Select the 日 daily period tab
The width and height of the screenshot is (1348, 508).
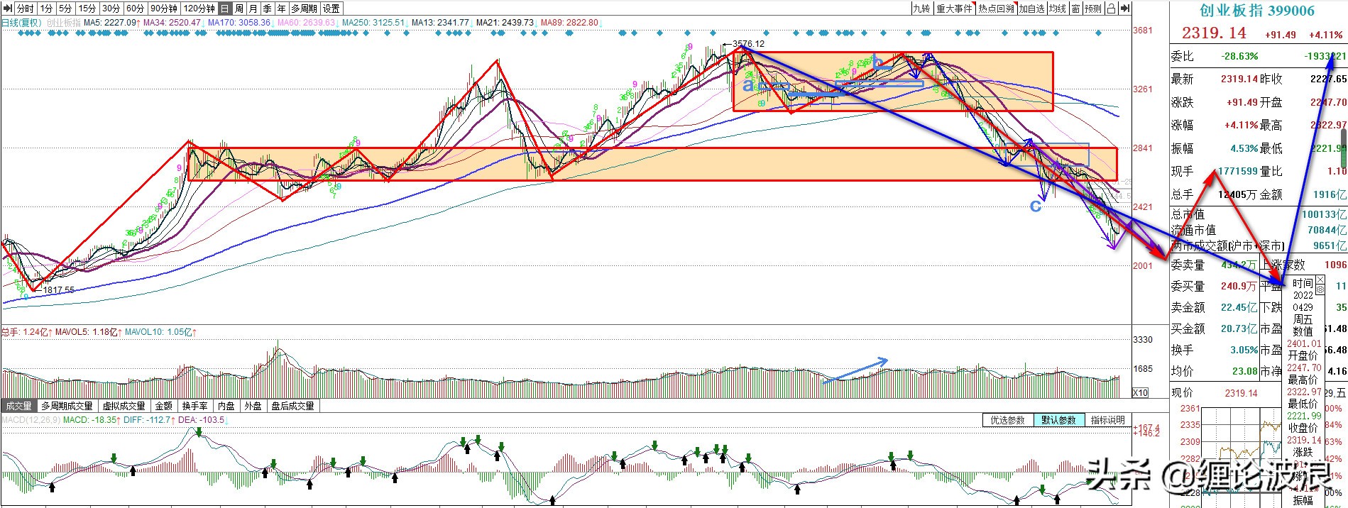pos(225,9)
